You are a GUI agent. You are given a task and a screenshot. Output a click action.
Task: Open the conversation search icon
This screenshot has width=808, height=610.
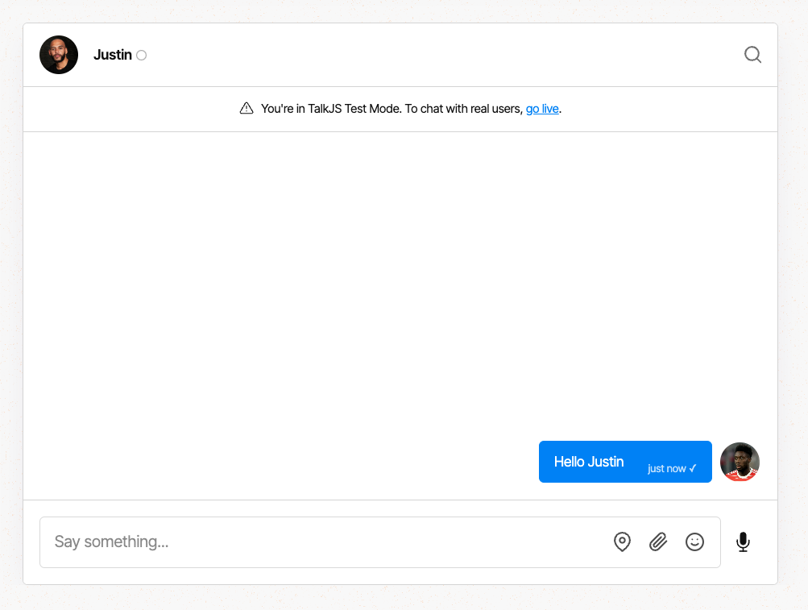click(x=752, y=55)
